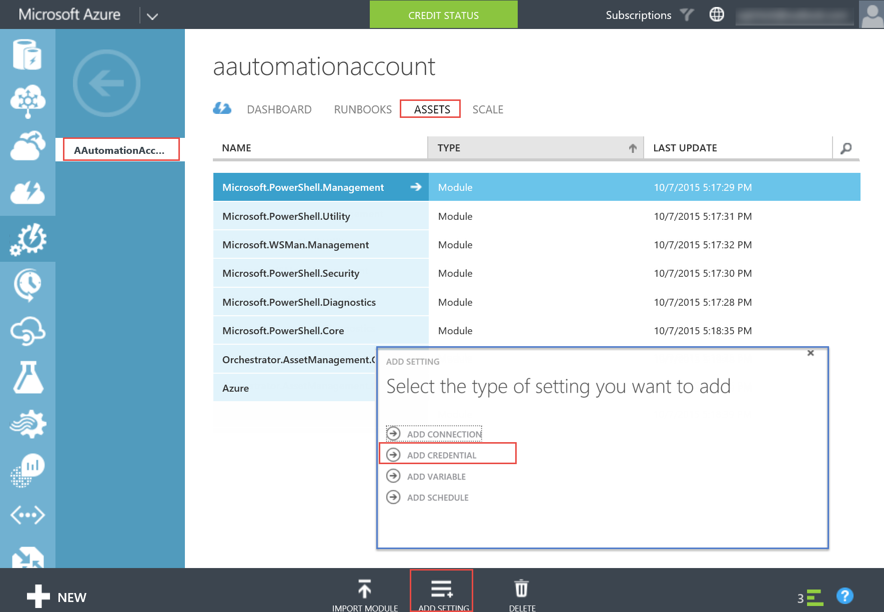Click the 10/7/2015 5:17:31 PM timestamp
Image resolution: width=884 pixels, height=612 pixels.
tap(703, 216)
